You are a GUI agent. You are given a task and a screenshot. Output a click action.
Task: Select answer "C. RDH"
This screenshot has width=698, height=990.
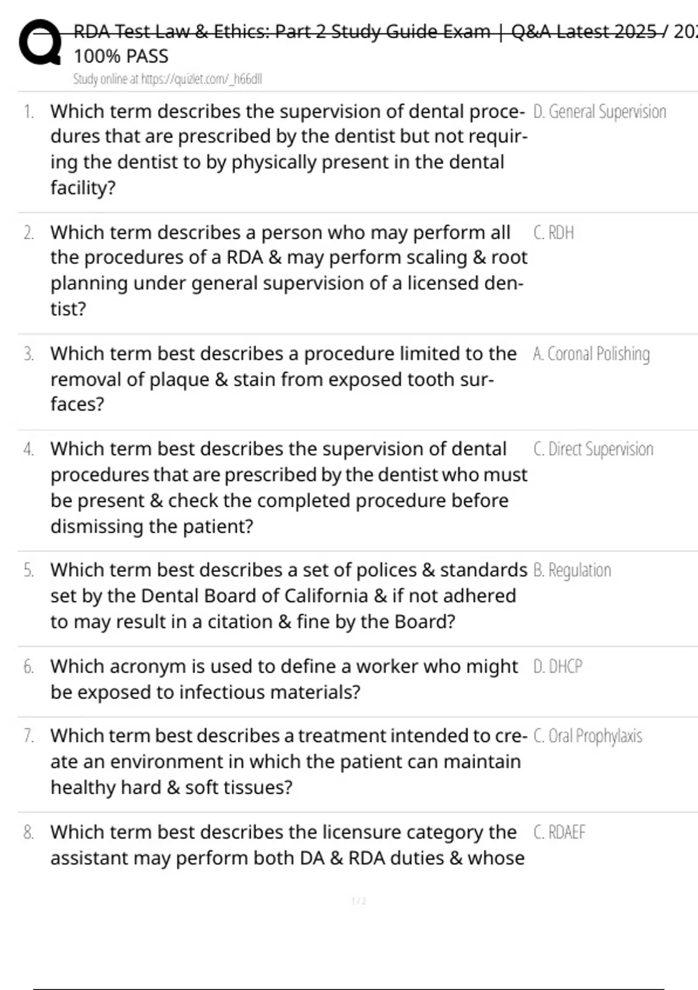click(x=553, y=233)
